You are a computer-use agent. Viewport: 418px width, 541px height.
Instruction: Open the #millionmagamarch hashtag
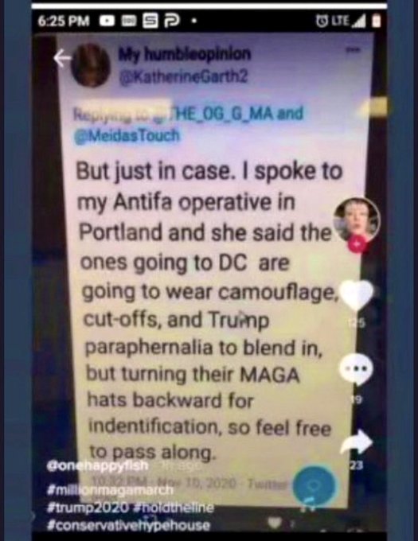(110, 489)
